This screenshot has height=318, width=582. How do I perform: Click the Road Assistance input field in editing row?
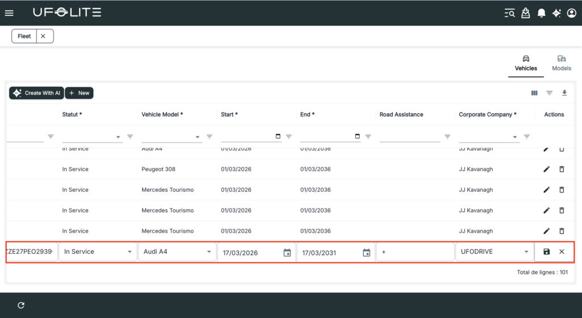point(415,252)
